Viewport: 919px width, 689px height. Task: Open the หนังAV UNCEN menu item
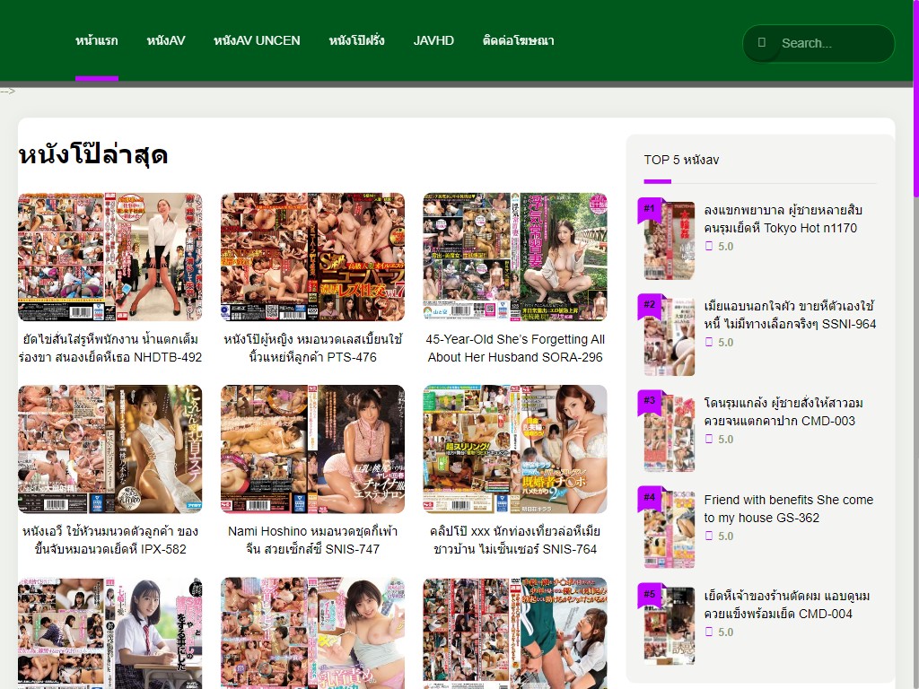[257, 40]
